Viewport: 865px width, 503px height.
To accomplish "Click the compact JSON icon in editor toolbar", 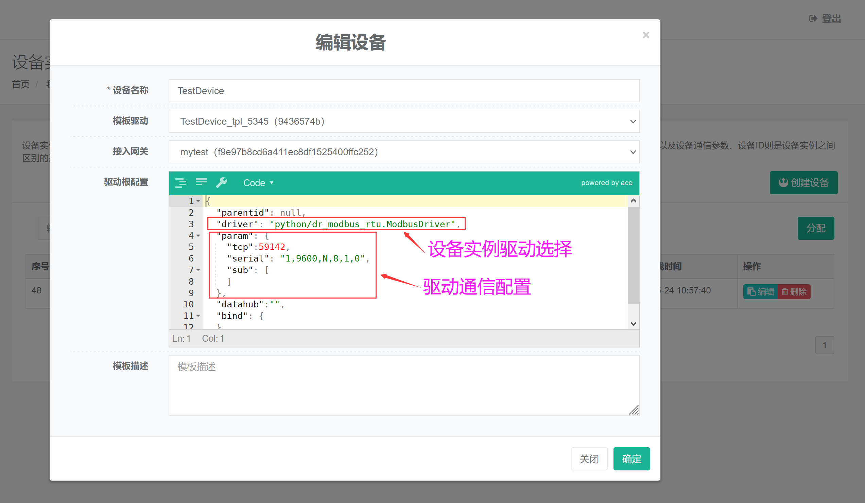I will coord(201,182).
